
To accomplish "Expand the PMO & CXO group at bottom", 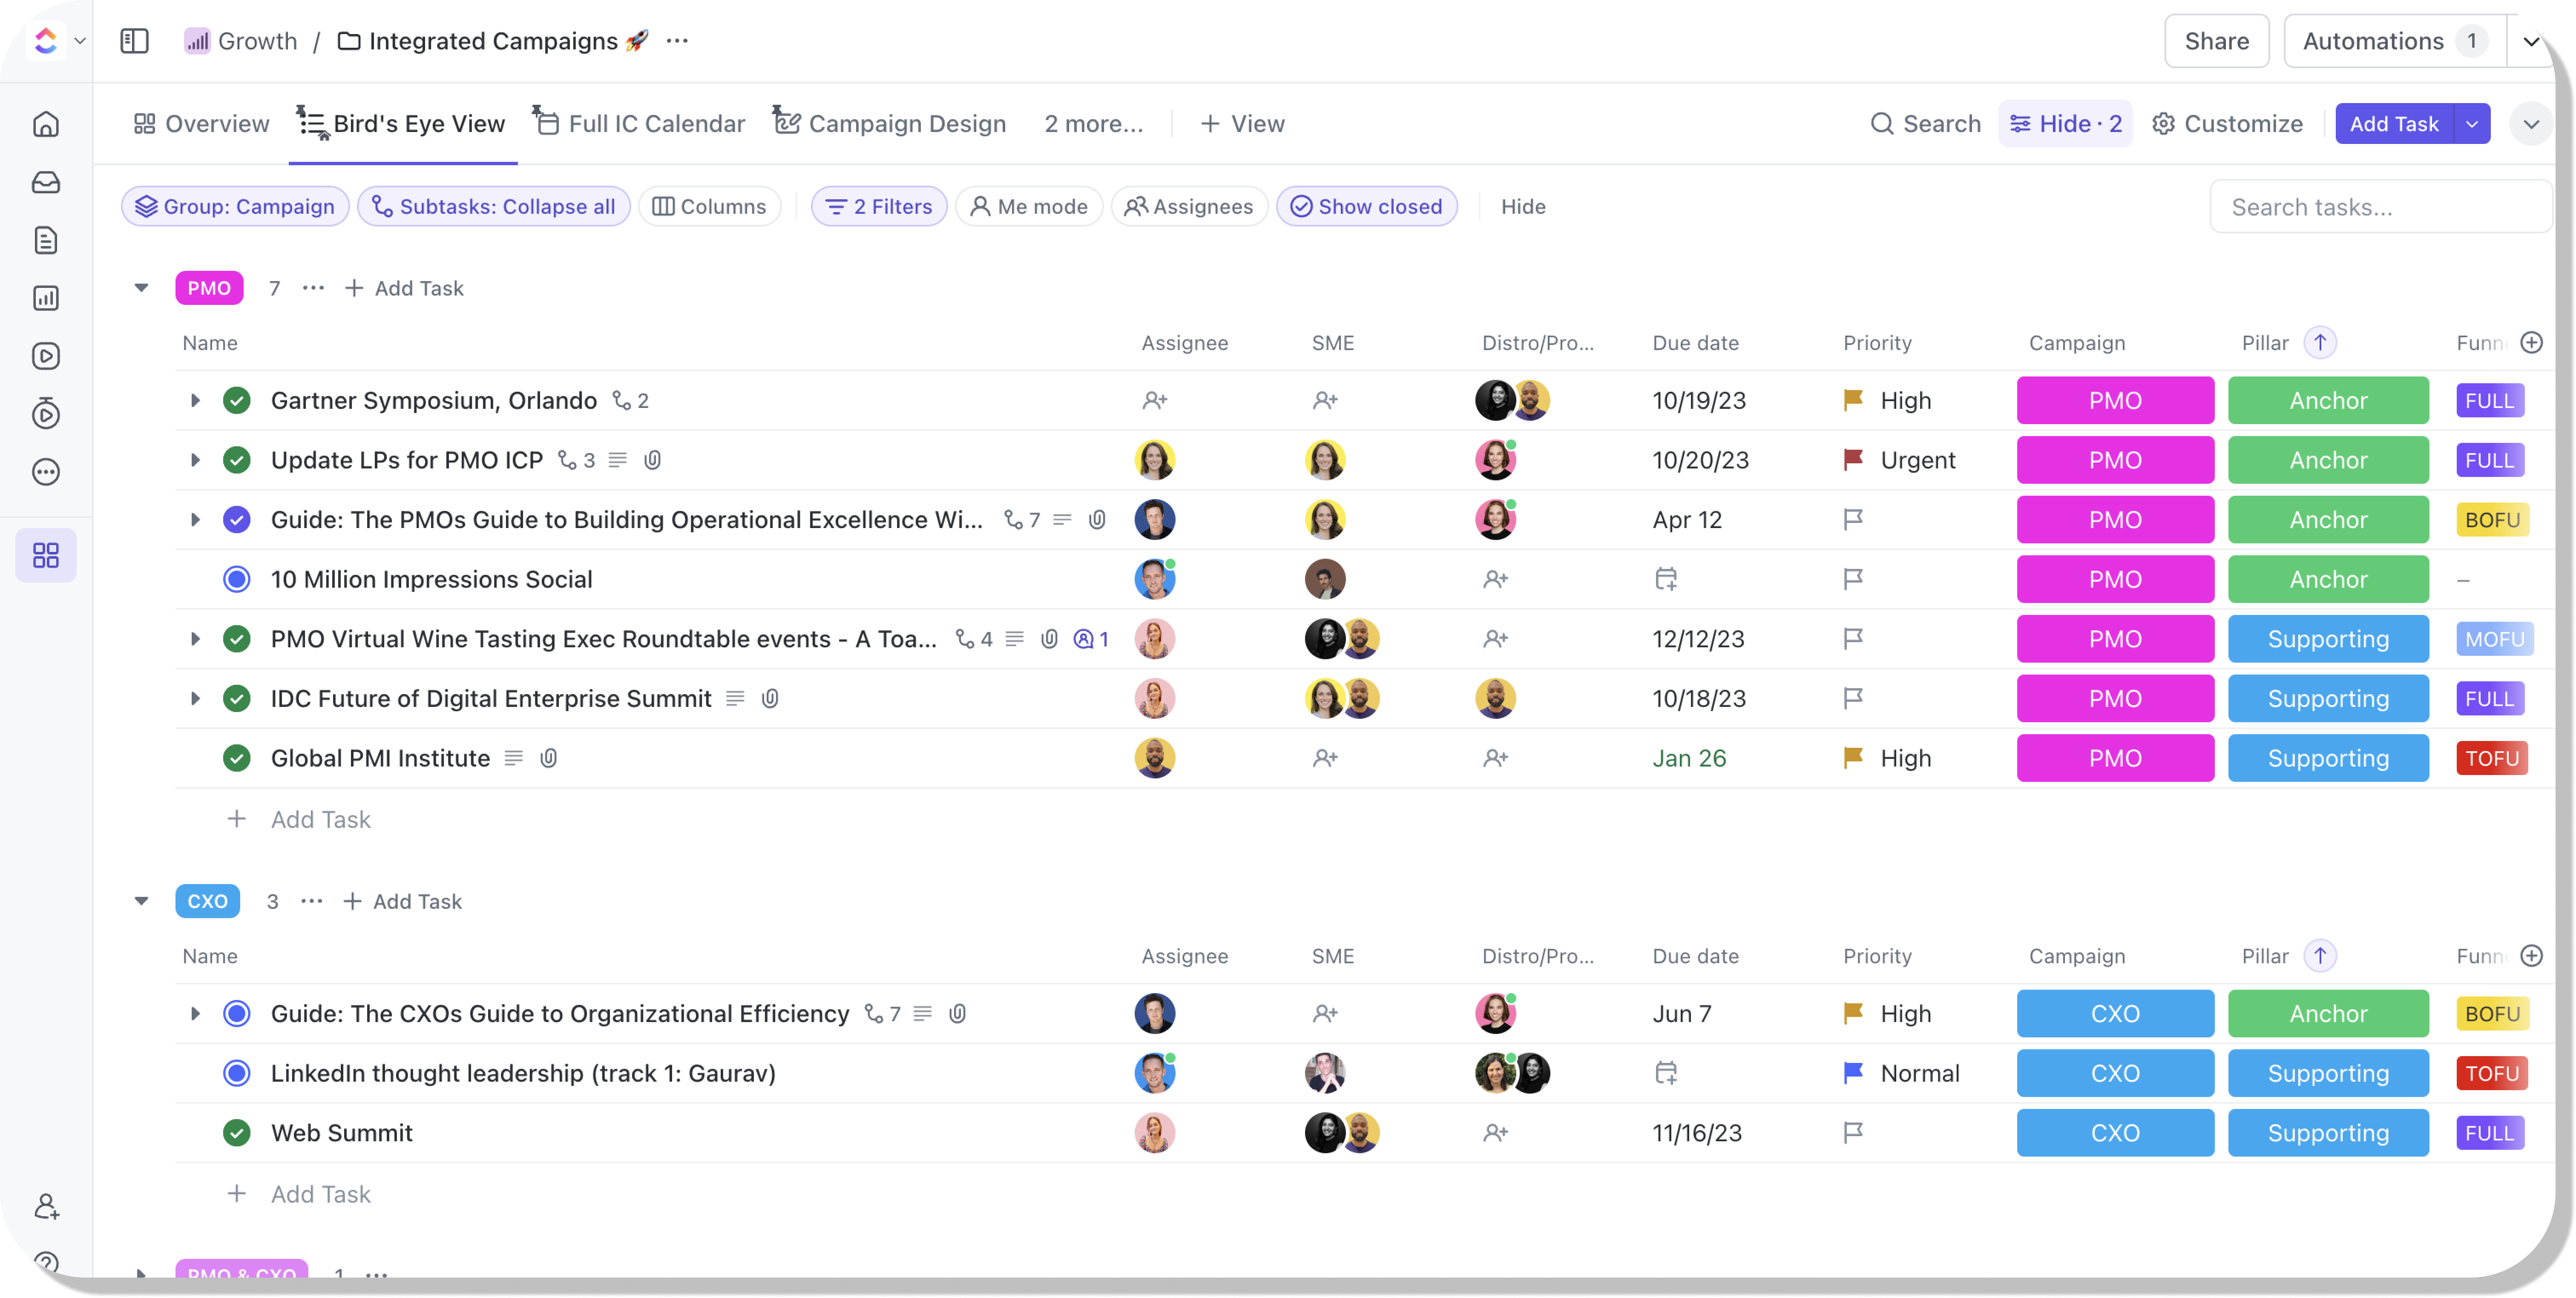I will [x=141, y=1273].
